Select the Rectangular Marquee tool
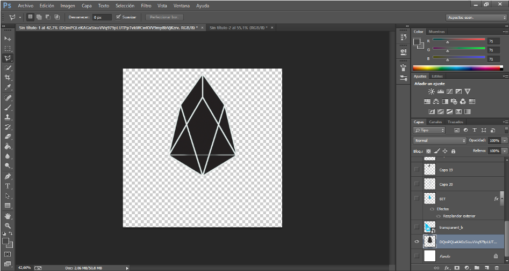This screenshot has height=271, width=509. point(8,49)
